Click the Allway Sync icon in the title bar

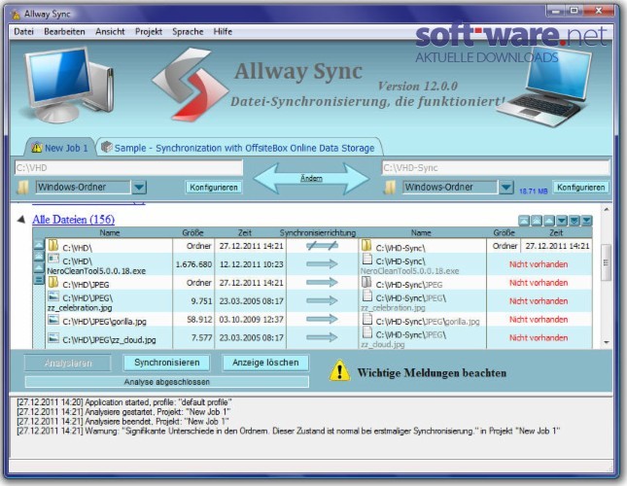click(x=16, y=15)
